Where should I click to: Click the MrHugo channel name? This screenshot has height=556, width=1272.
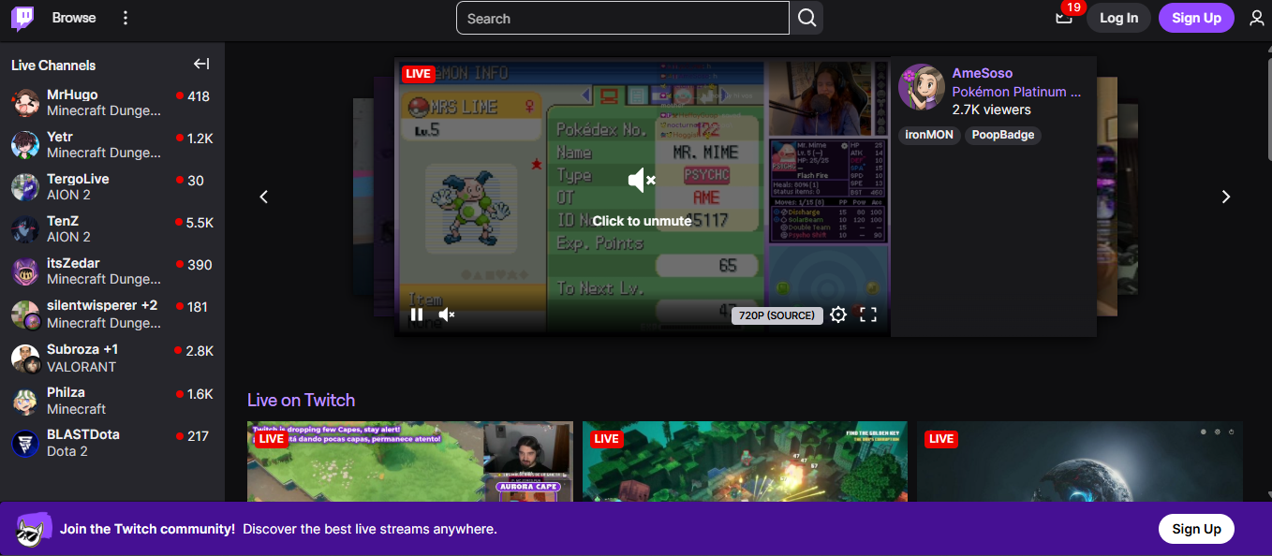coord(72,95)
